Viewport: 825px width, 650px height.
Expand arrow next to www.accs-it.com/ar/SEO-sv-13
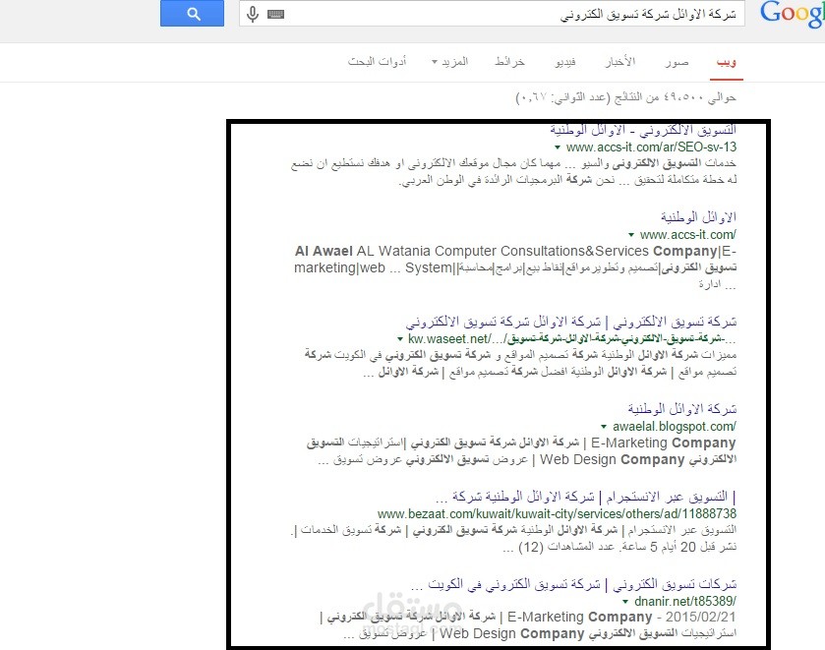(557, 148)
